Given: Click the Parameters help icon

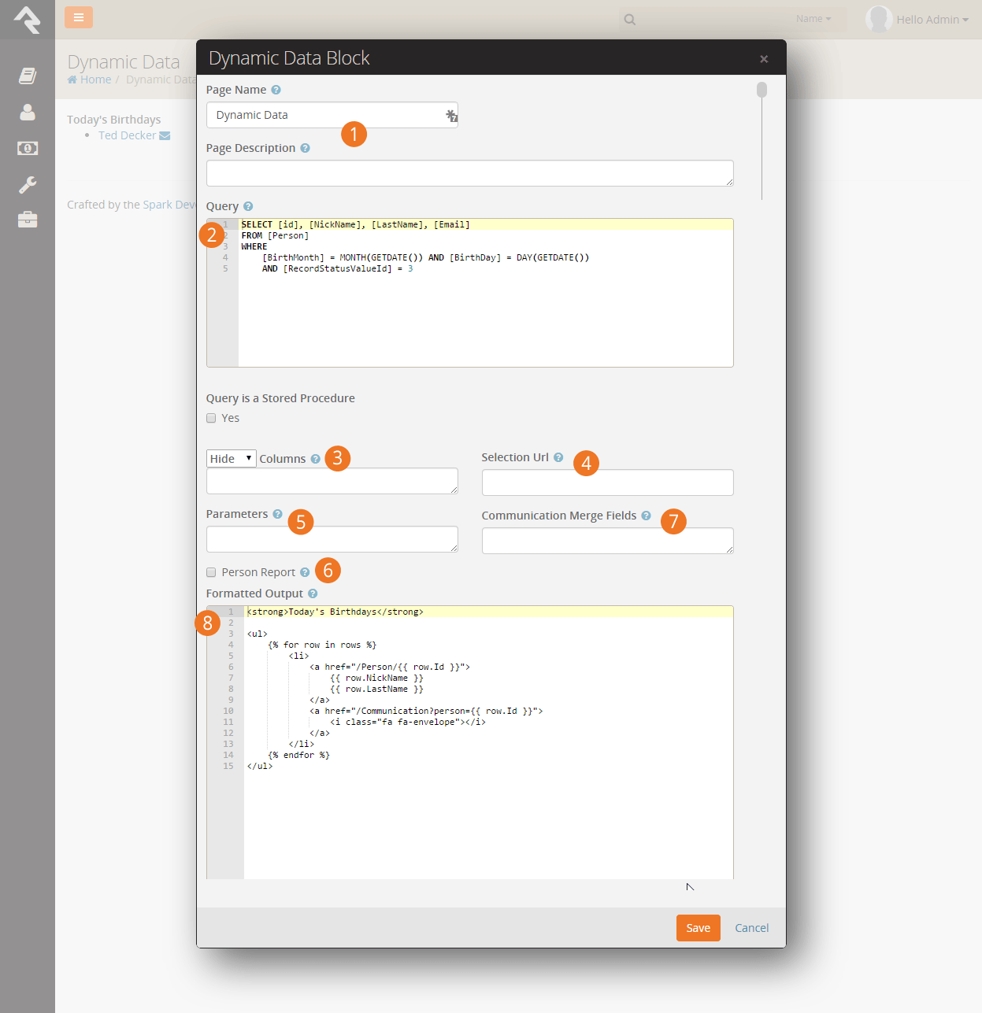Looking at the screenshot, I should [277, 514].
